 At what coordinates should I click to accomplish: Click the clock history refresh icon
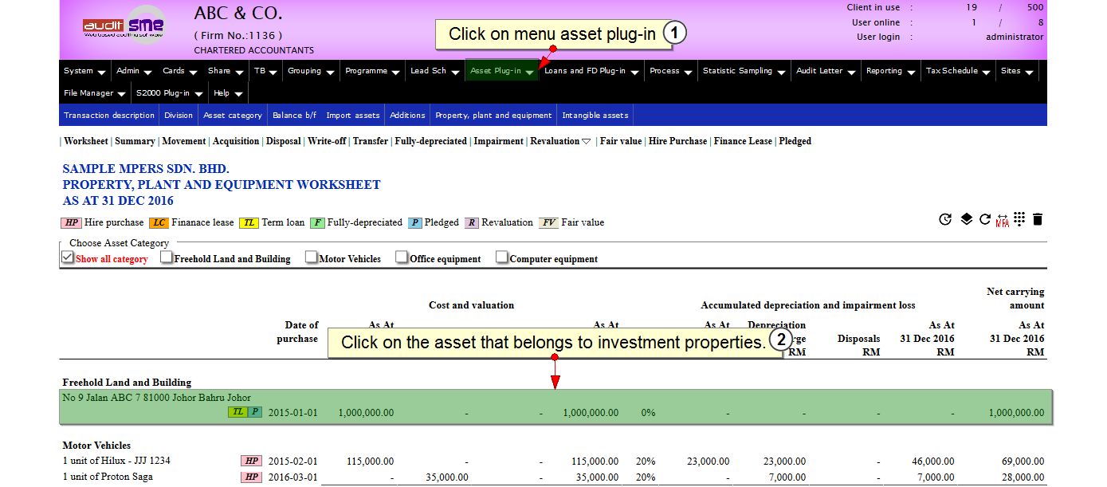click(945, 219)
